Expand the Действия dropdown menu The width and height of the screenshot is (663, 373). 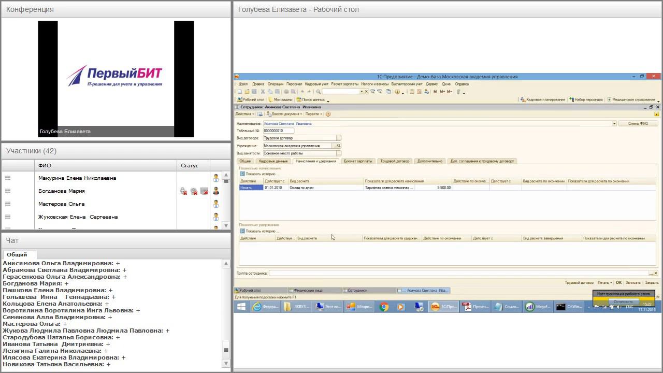click(x=244, y=114)
